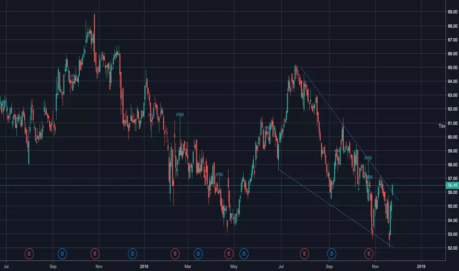
Task: Click the 66.00 price axis label
Action: pos(452,54)
